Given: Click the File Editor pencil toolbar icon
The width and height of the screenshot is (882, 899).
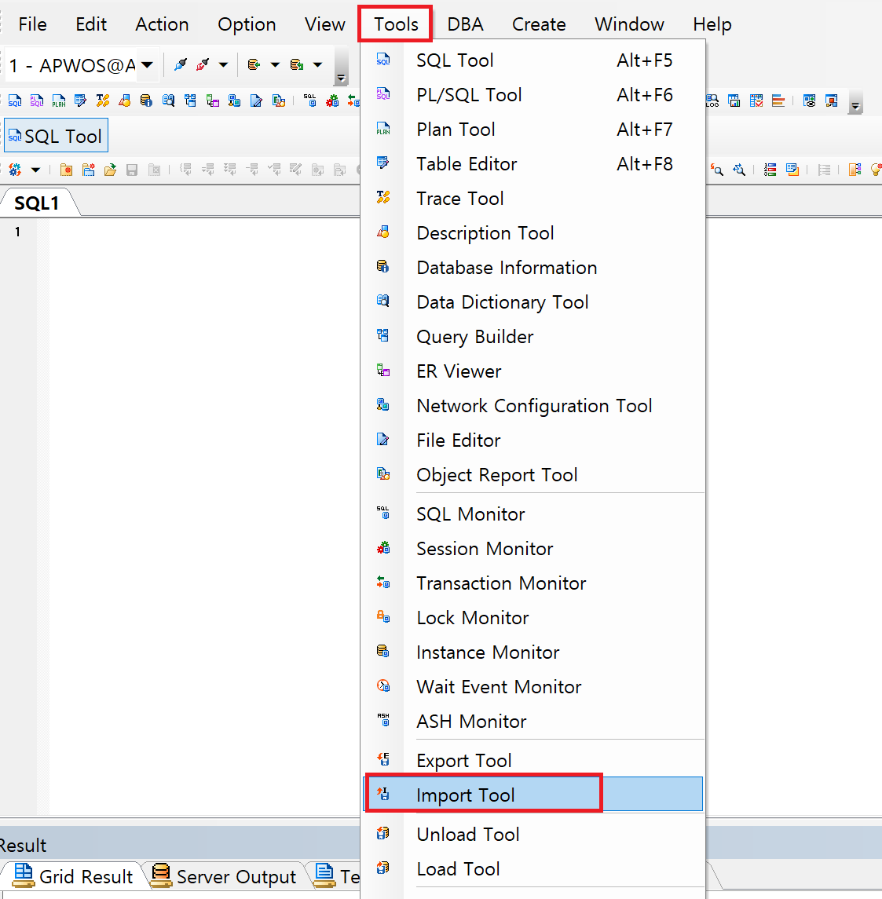Looking at the screenshot, I should click(x=256, y=101).
